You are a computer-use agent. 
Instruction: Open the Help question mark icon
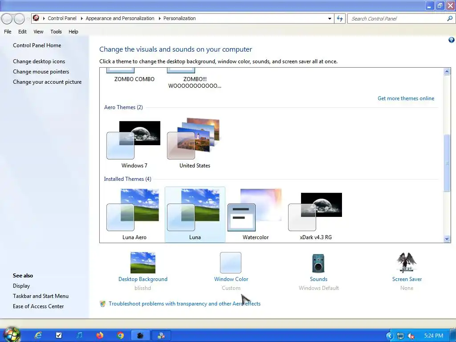(452, 40)
